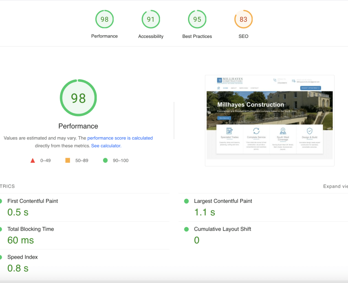Expand the First Contentful Paint metric row
This screenshot has width=348, height=283.
click(33, 201)
